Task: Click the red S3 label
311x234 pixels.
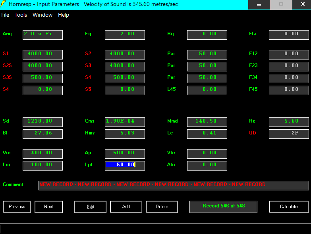Action: [x=88, y=65]
